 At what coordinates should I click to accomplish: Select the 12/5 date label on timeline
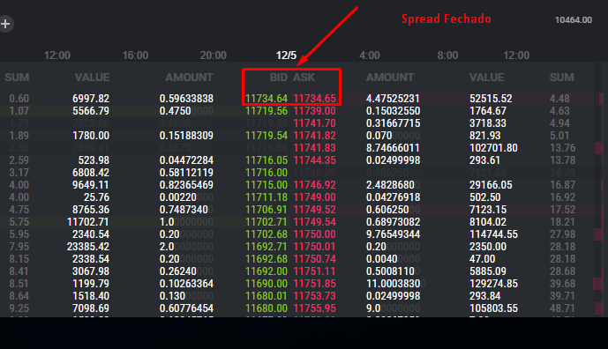(286, 56)
